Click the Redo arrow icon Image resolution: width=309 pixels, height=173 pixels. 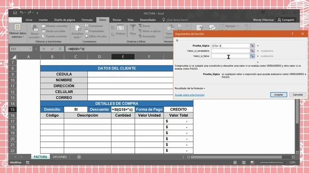[x=29, y=13]
